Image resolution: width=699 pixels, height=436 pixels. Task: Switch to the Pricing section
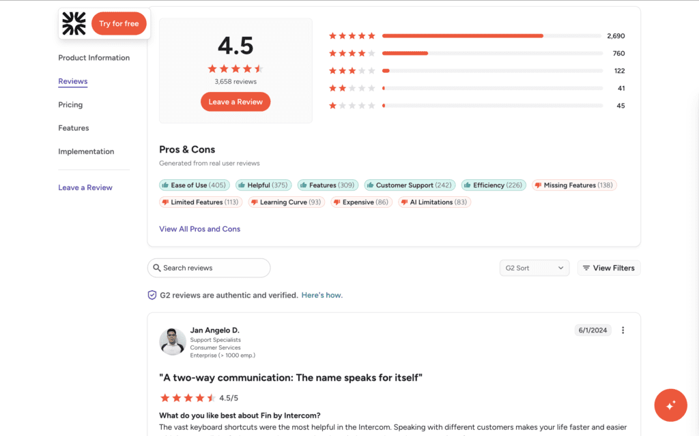[x=70, y=105]
